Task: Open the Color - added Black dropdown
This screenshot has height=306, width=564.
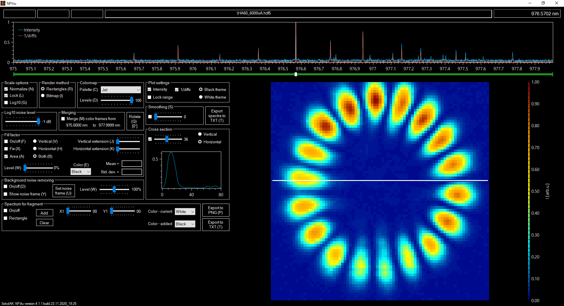Action: 185,224
